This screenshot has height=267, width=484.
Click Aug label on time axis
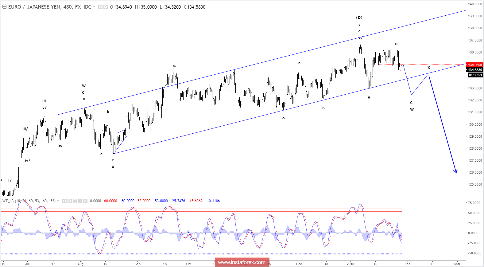(80, 264)
